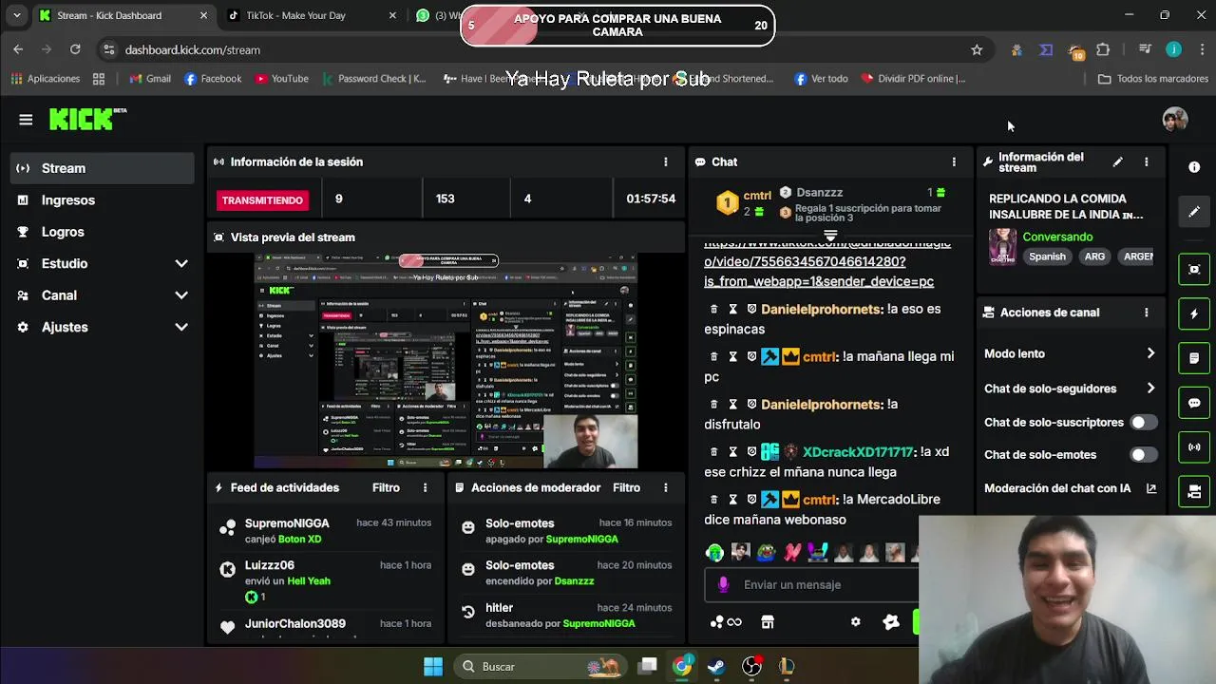This screenshot has width=1216, height=684.
Task: Click the Enviar un mensaje chat input
Action: click(x=811, y=585)
